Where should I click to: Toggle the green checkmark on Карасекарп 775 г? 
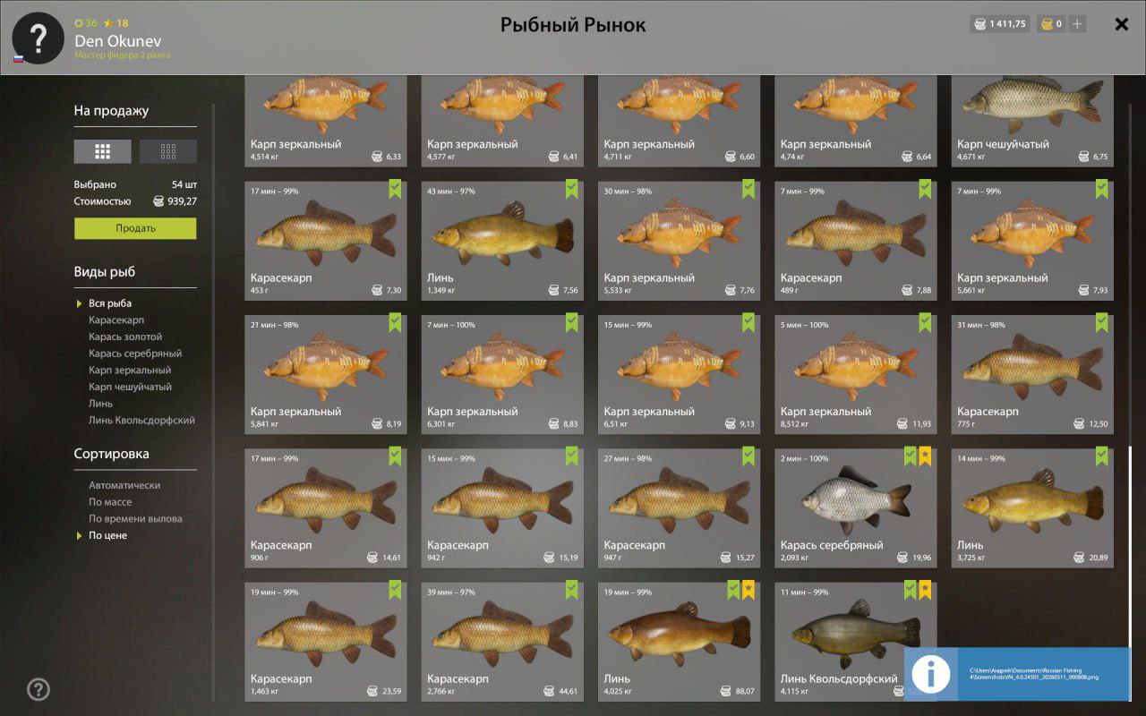(1102, 322)
